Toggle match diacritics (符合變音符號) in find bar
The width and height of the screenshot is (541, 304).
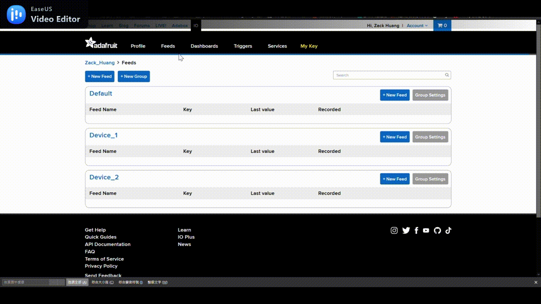(x=131, y=282)
